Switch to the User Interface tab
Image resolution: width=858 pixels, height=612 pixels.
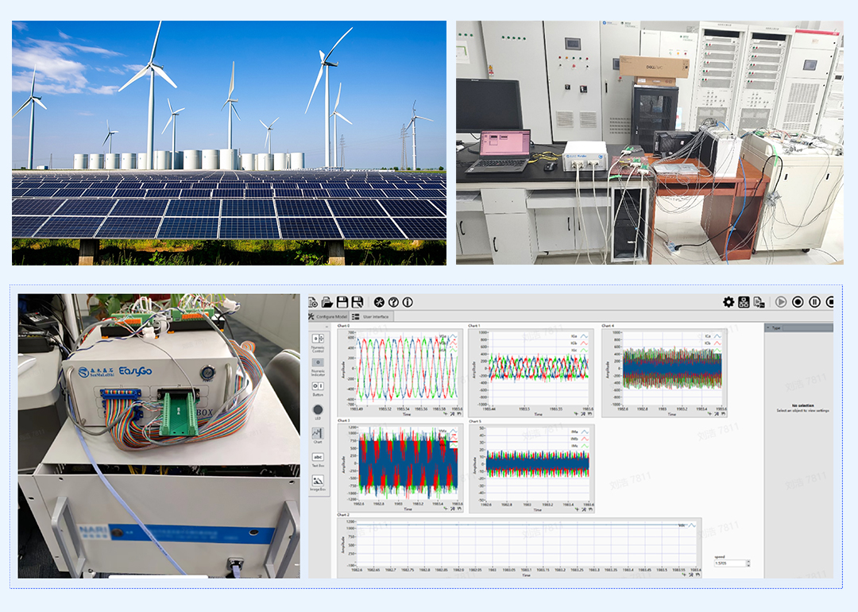(x=372, y=316)
